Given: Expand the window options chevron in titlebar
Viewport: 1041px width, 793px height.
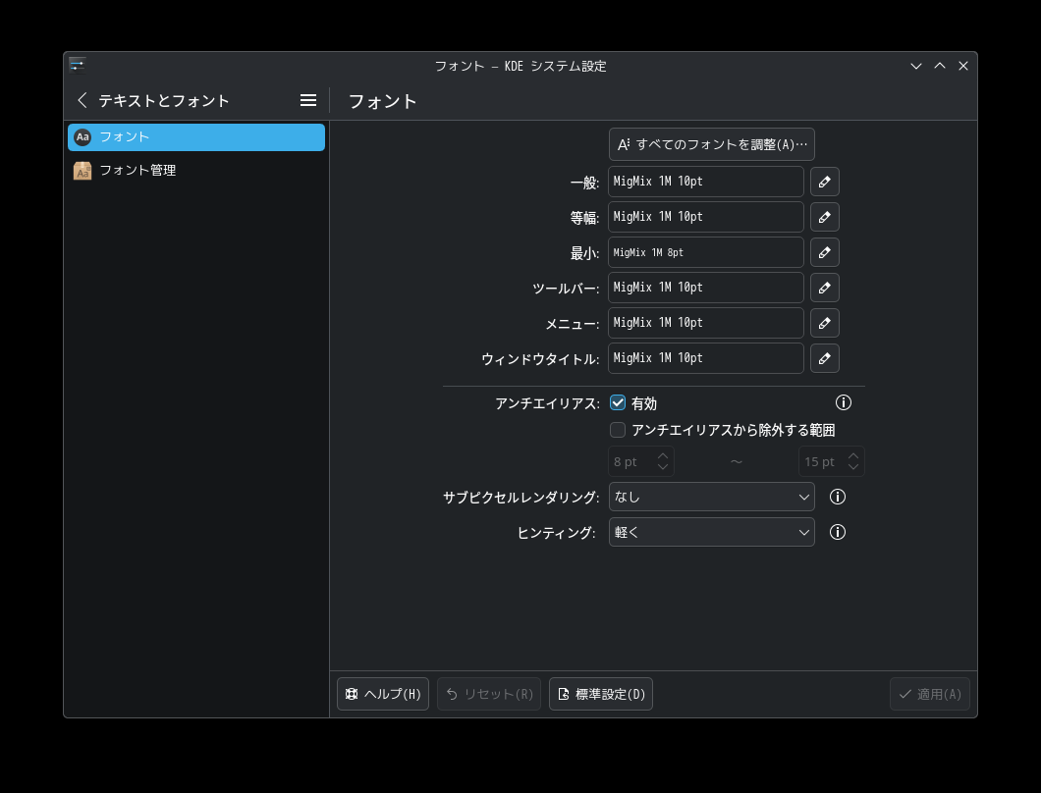Looking at the screenshot, I should [915, 66].
